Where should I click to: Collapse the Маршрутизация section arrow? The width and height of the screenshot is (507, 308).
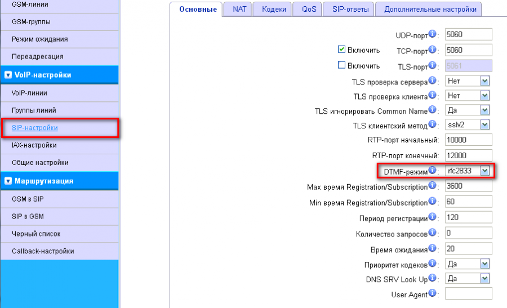[x=8, y=181]
